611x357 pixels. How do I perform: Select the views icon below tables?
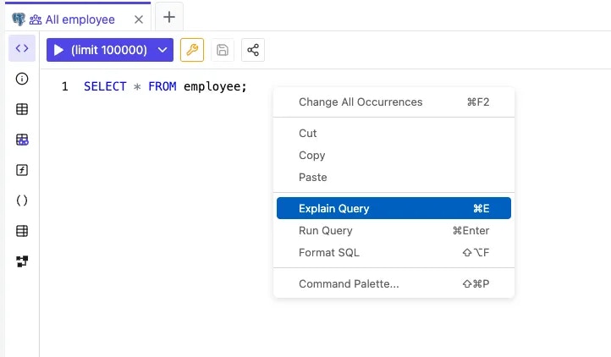point(22,140)
